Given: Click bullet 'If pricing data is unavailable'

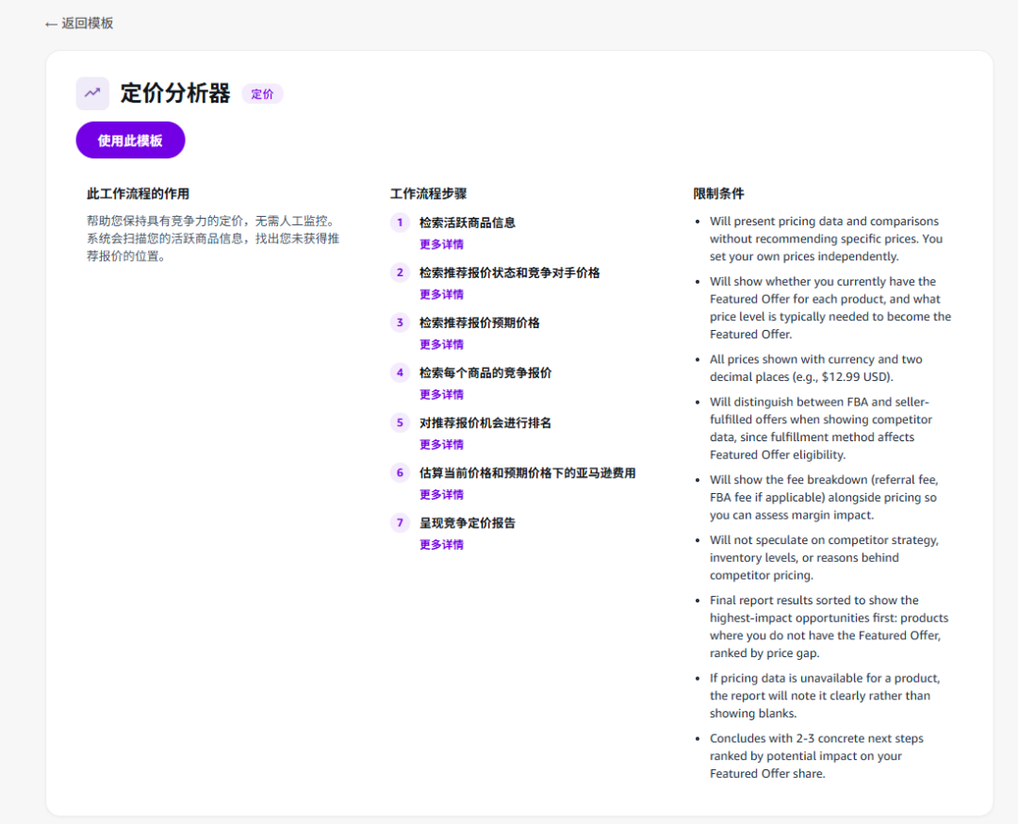Looking at the screenshot, I should coord(825,696).
